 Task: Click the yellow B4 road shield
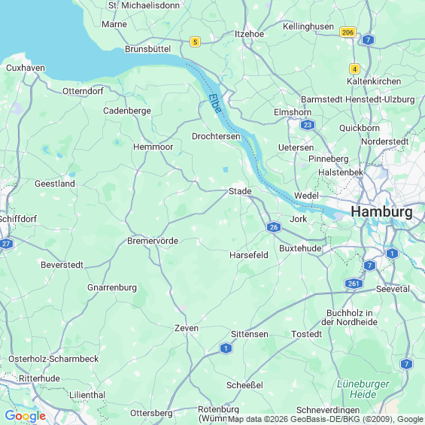pos(354,69)
